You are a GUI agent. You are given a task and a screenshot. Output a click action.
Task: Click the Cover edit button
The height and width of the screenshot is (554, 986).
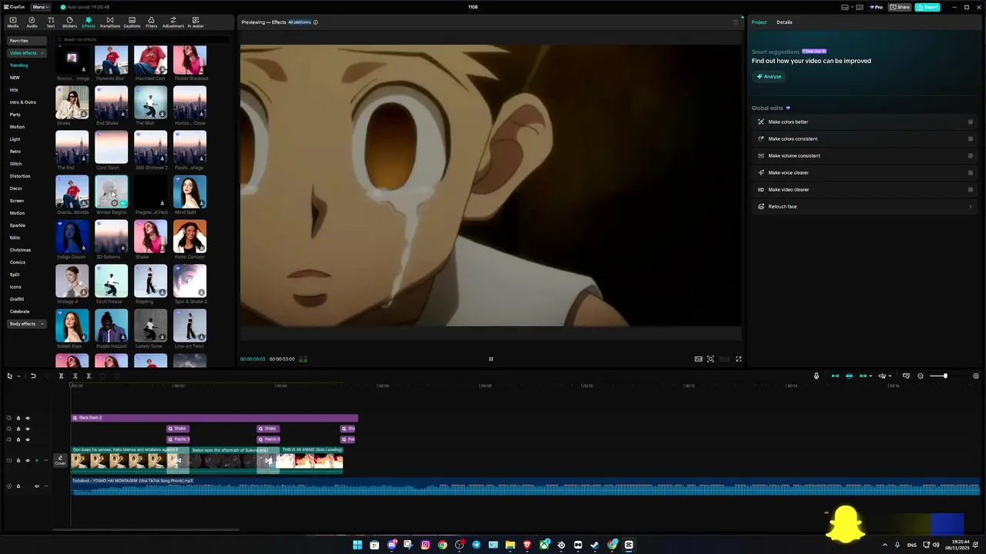coord(60,460)
